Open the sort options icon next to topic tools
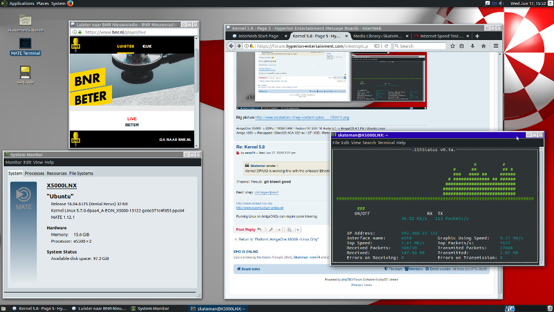The height and width of the screenshot is (312, 554). (x=289, y=230)
